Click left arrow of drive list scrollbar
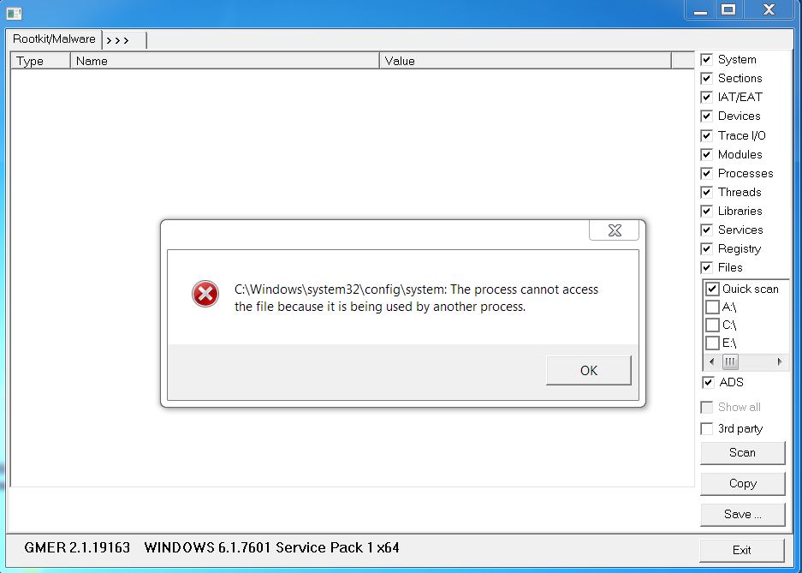 point(711,361)
